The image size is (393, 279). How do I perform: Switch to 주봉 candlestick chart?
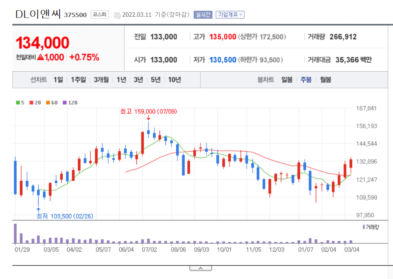click(306, 80)
